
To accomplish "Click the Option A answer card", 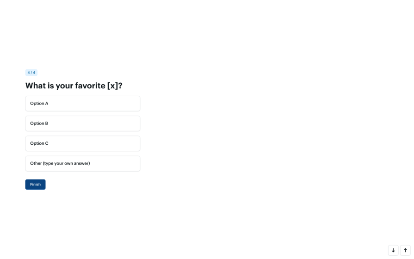I will pos(83,104).
